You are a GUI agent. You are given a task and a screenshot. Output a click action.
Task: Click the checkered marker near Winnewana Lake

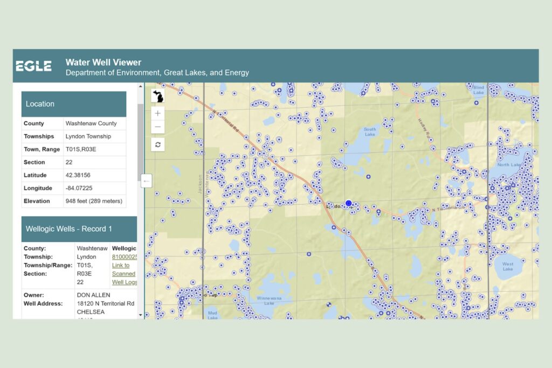(x=328, y=304)
